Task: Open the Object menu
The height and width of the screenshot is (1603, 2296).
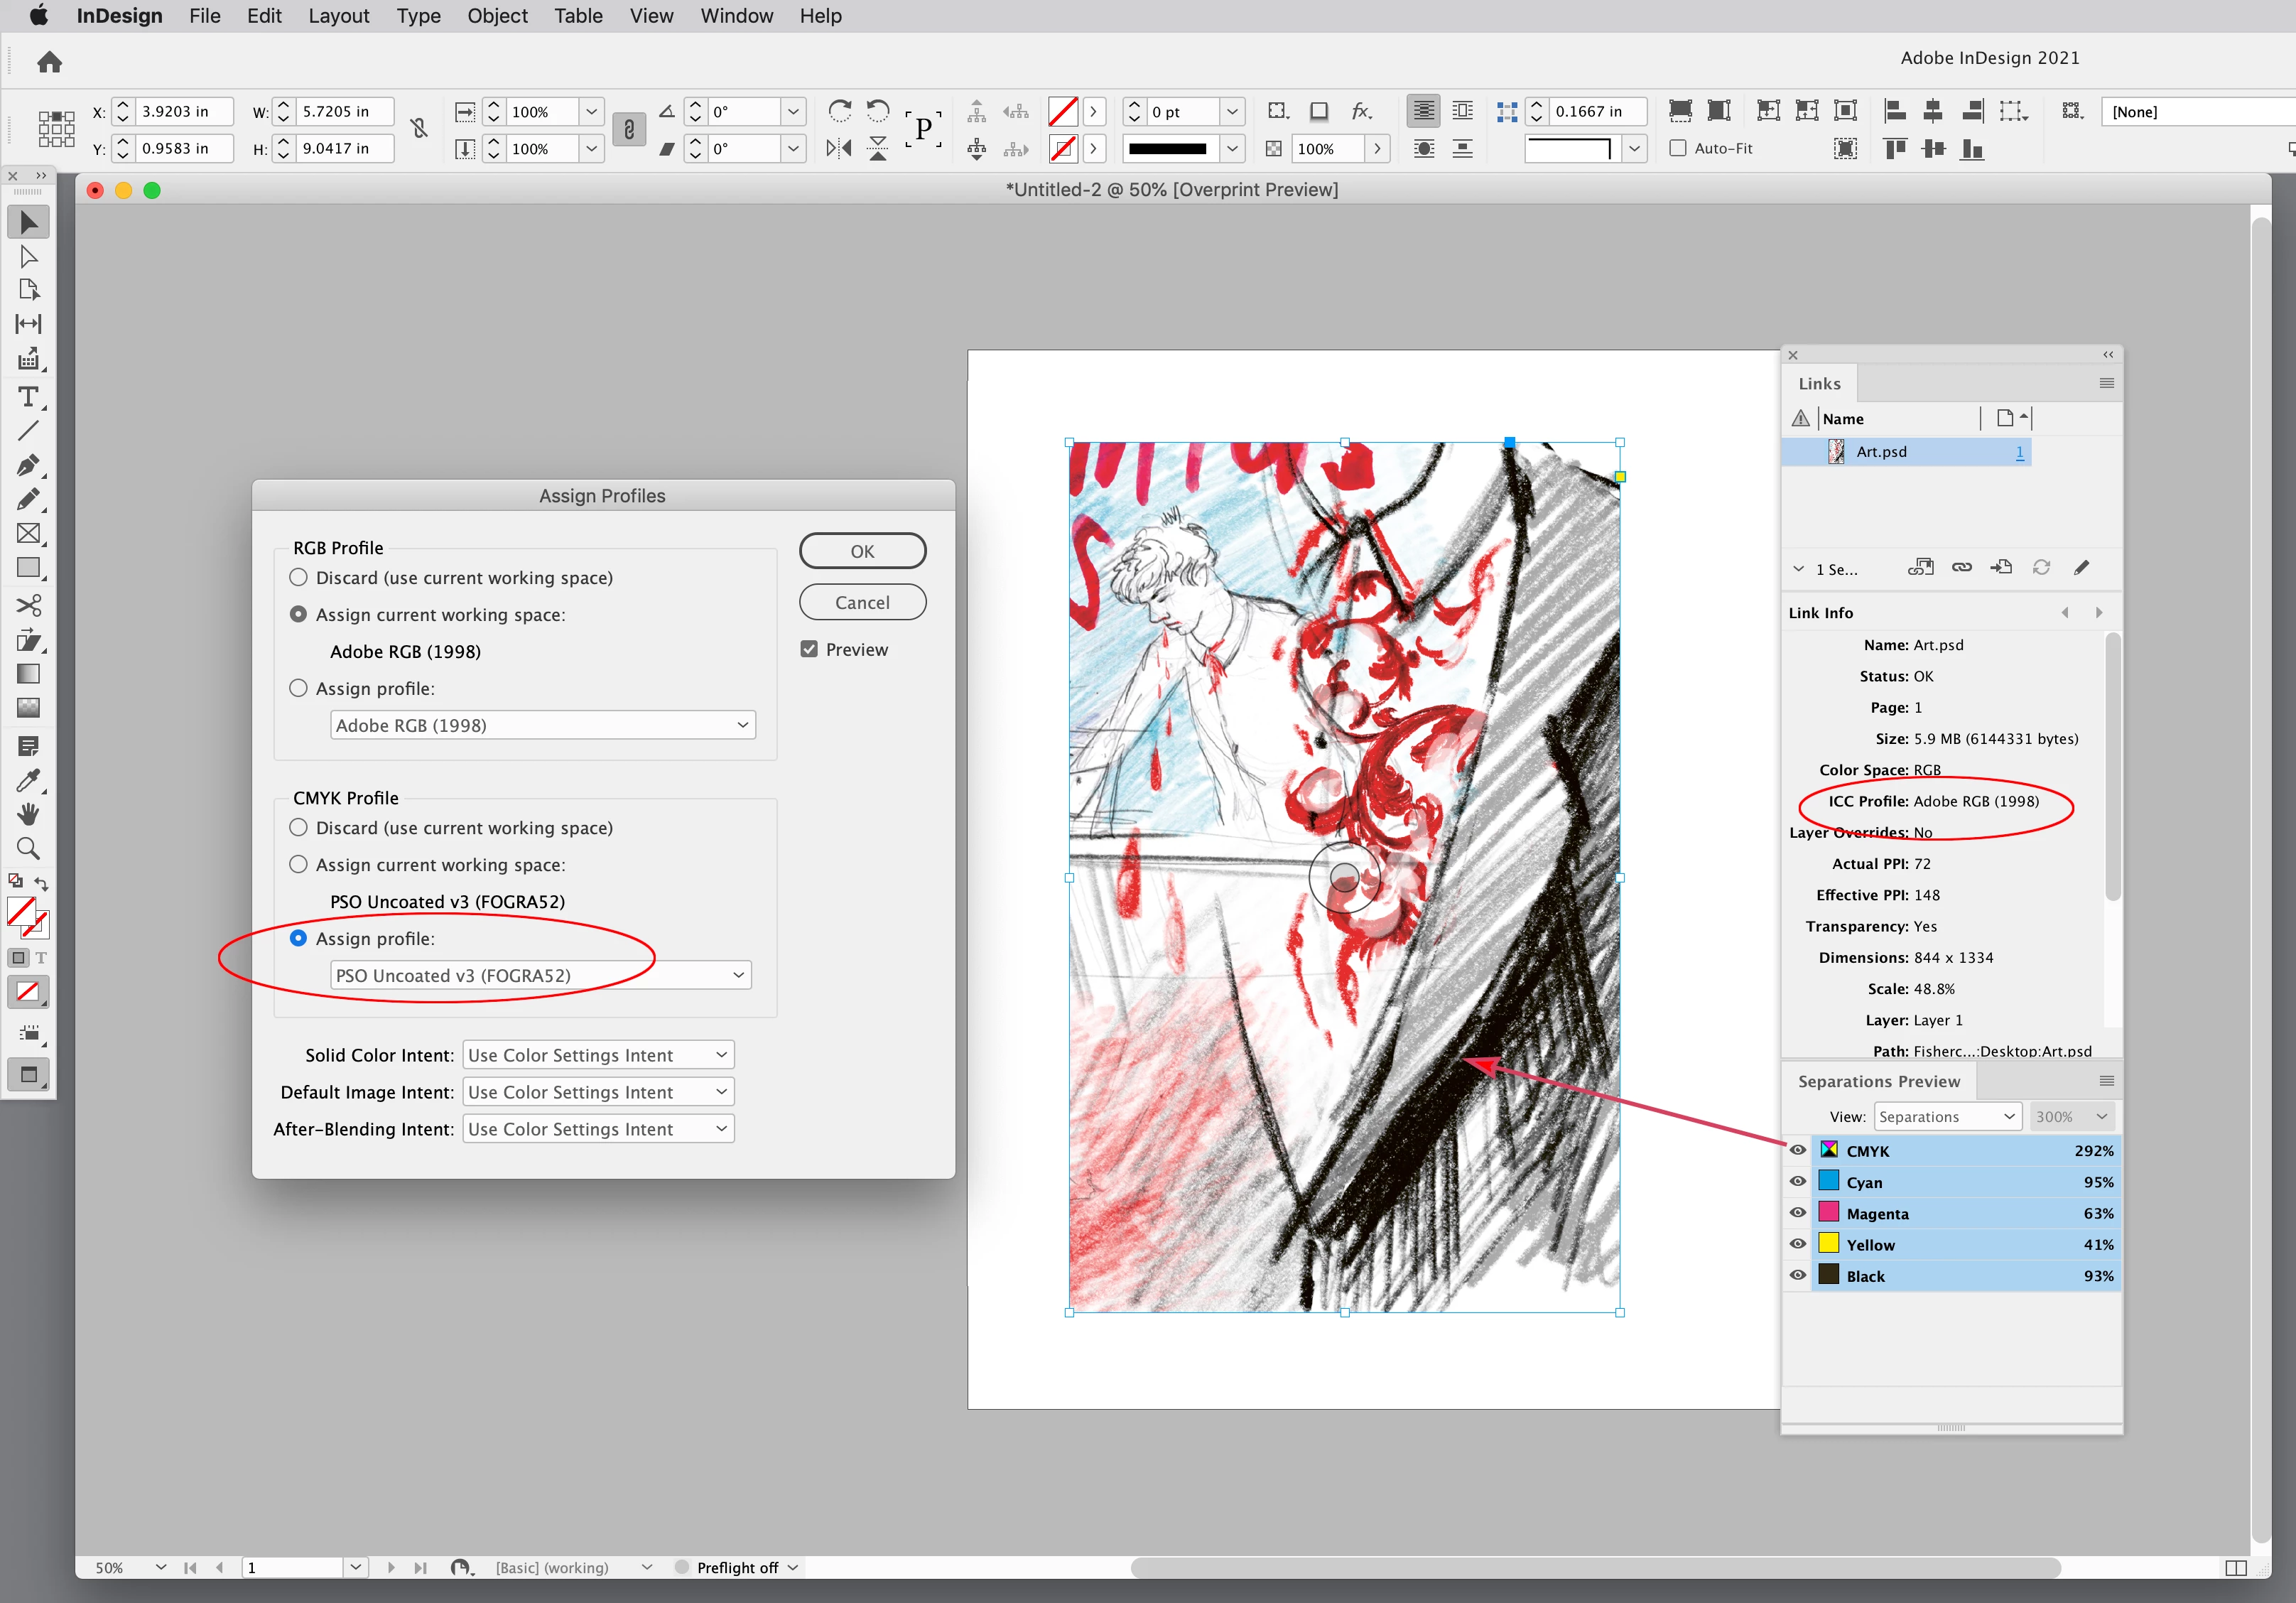Action: (x=497, y=16)
